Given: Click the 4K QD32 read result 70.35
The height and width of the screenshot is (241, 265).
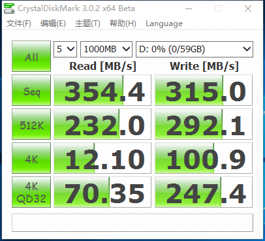Looking at the screenshot, I should click(102, 192).
